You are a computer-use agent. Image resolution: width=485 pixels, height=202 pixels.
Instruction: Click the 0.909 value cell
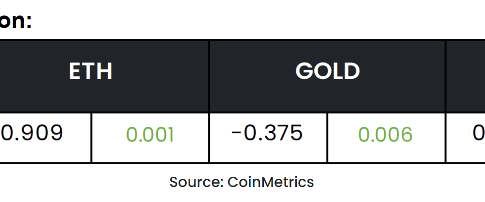click(45, 138)
